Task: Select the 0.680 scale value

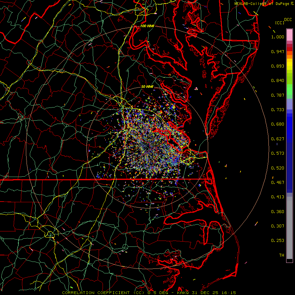Action: (x=278, y=124)
